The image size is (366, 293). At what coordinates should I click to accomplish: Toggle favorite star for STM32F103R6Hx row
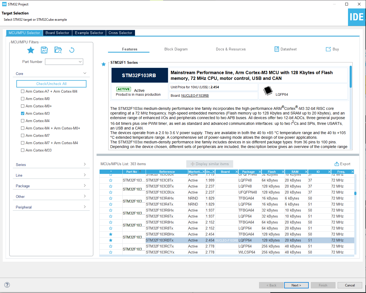111,210
